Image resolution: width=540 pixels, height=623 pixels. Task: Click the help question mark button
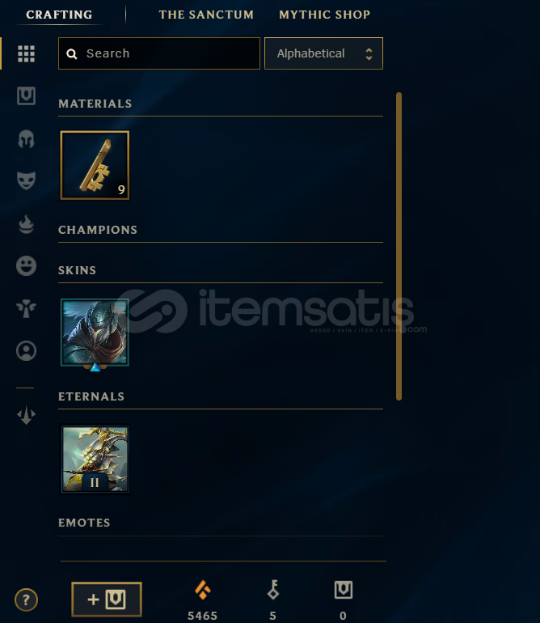(26, 600)
